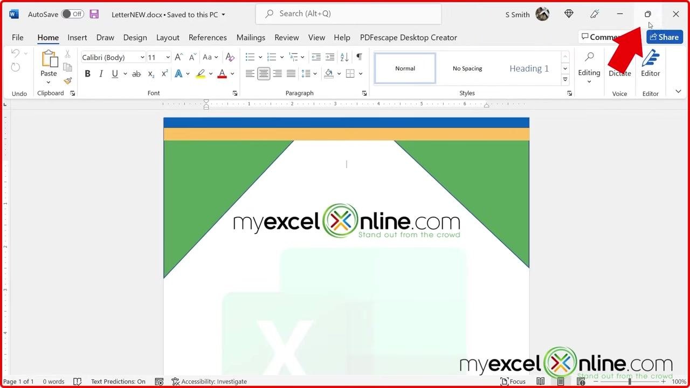The width and height of the screenshot is (690, 388).
Task: Apply yellow text highlight color
Action: (201, 74)
